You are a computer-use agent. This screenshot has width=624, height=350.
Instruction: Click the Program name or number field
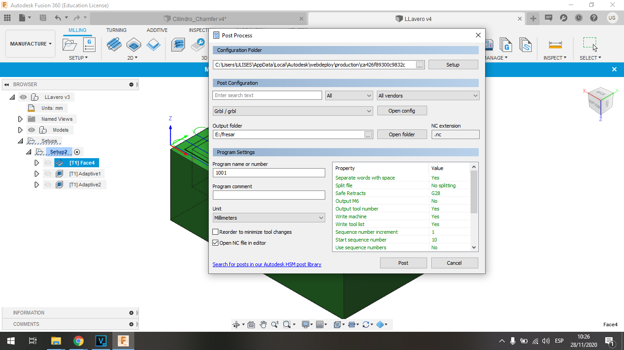click(269, 173)
